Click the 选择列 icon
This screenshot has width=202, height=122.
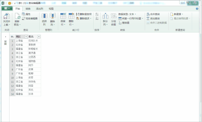click(x=45, y=16)
